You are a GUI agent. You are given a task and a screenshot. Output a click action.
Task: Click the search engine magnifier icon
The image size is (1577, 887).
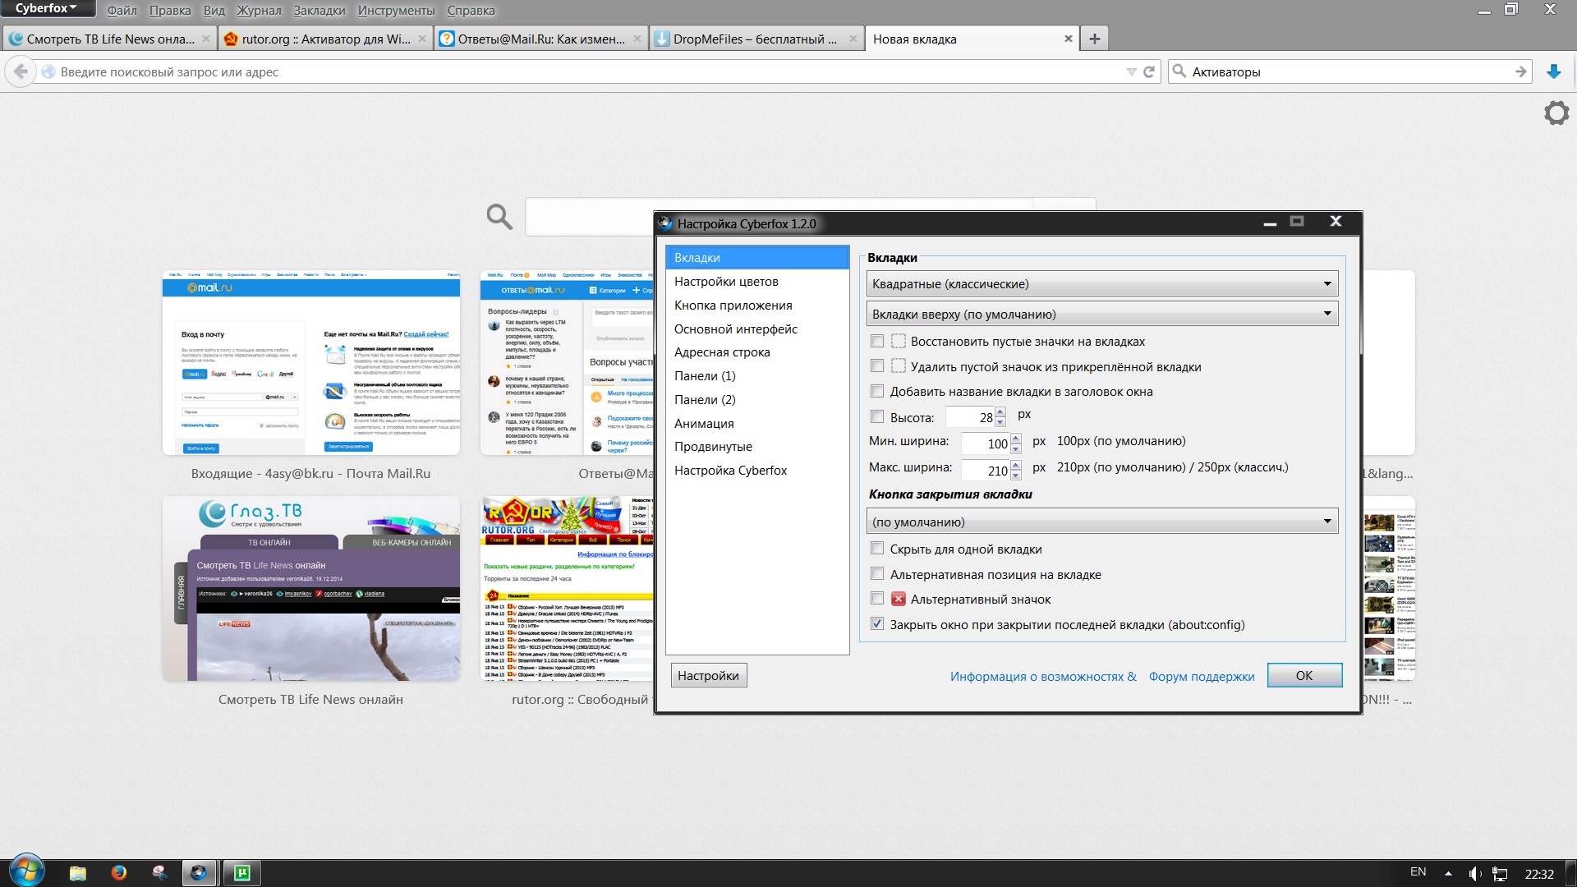(x=1179, y=71)
